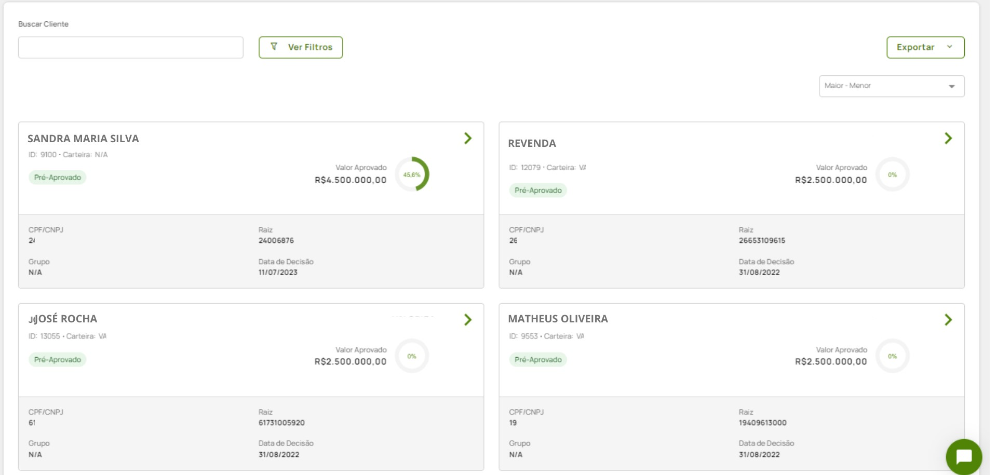This screenshot has height=475, width=997.
Task: Click the Ver Filtros button
Action: click(x=301, y=47)
